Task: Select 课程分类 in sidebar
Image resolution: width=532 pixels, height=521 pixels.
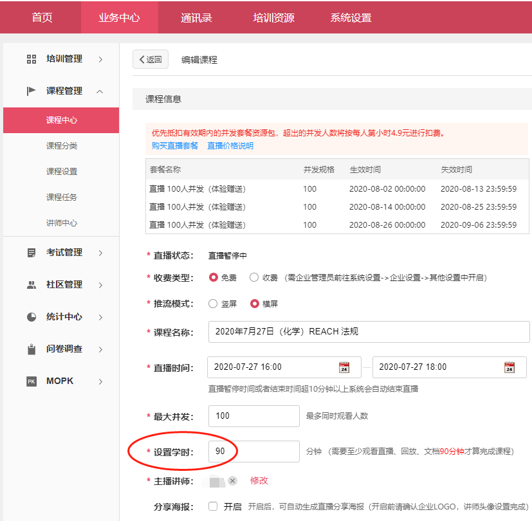Action: coord(62,146)
